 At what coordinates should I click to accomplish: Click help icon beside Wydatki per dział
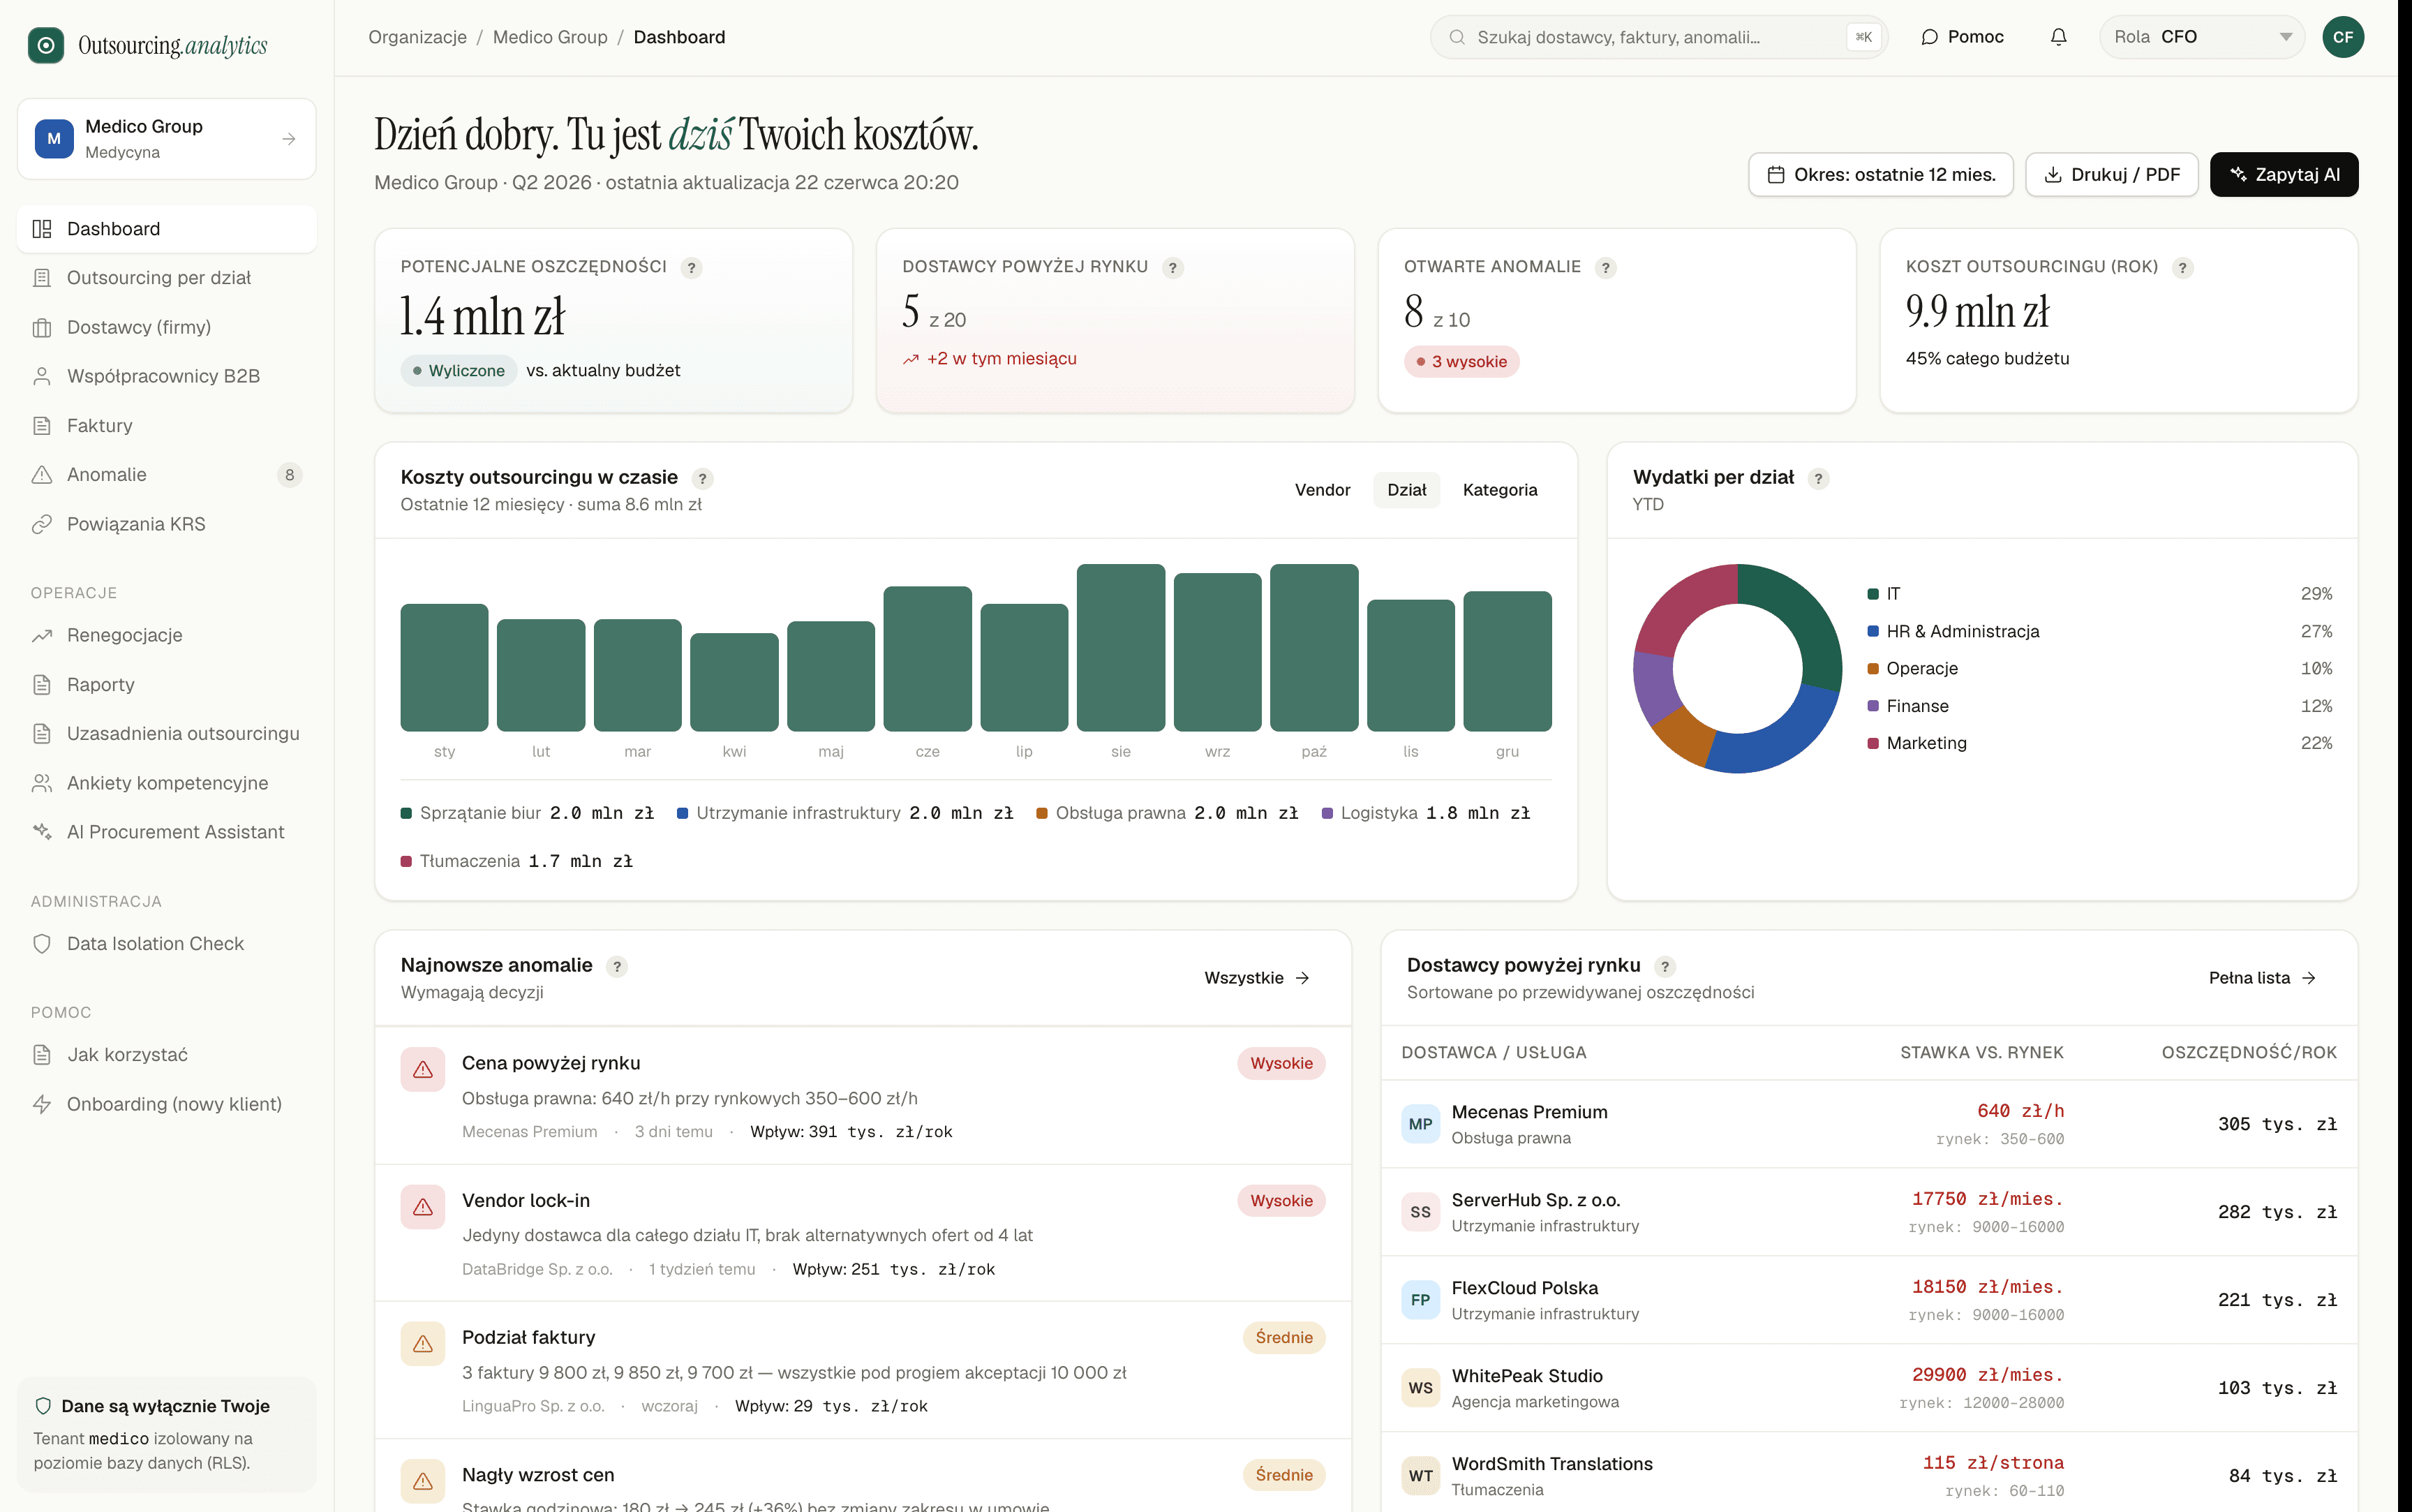[1818, 478]
